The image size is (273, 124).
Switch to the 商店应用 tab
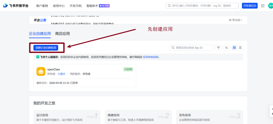tap(62, 34)
